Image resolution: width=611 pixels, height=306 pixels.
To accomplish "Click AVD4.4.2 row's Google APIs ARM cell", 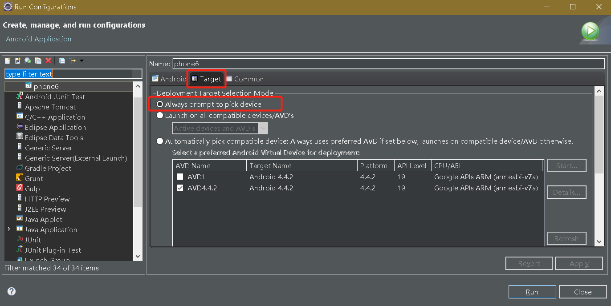I will pos(486,188).
